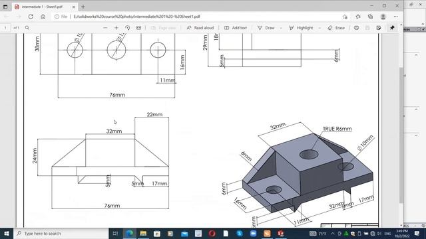Expand the Highlight color dropdown arrow
Viewport: 426px width, 239px height.
coord(319,28)
